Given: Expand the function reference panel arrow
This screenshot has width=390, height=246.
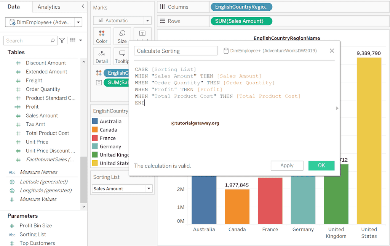Looking at the screenshot, I should [337, 108].
